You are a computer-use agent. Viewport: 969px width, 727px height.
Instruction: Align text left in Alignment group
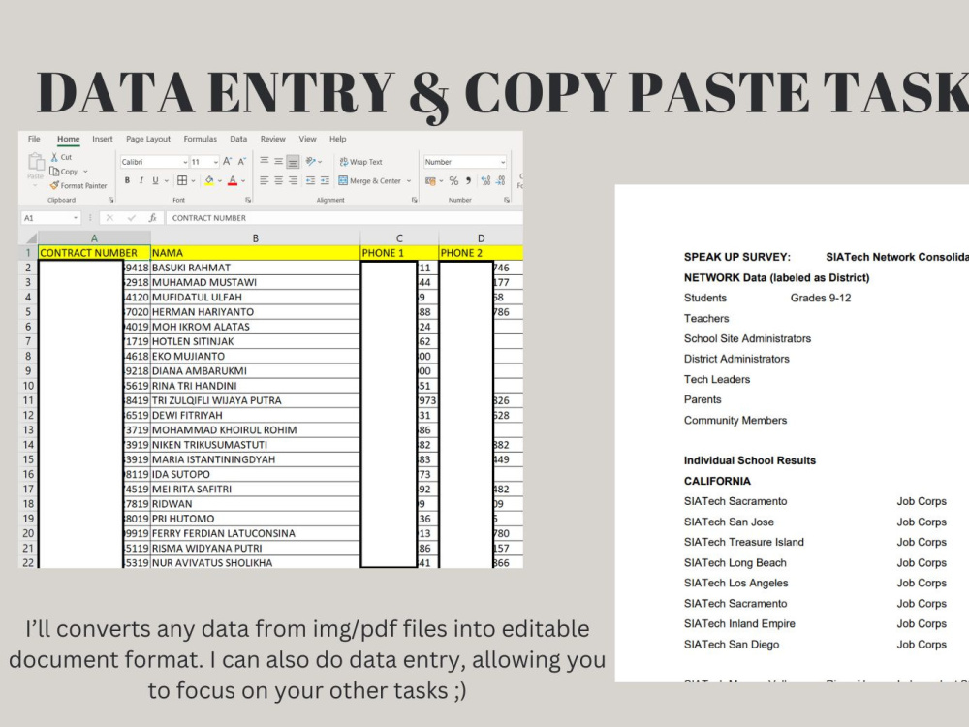point(265,180)
